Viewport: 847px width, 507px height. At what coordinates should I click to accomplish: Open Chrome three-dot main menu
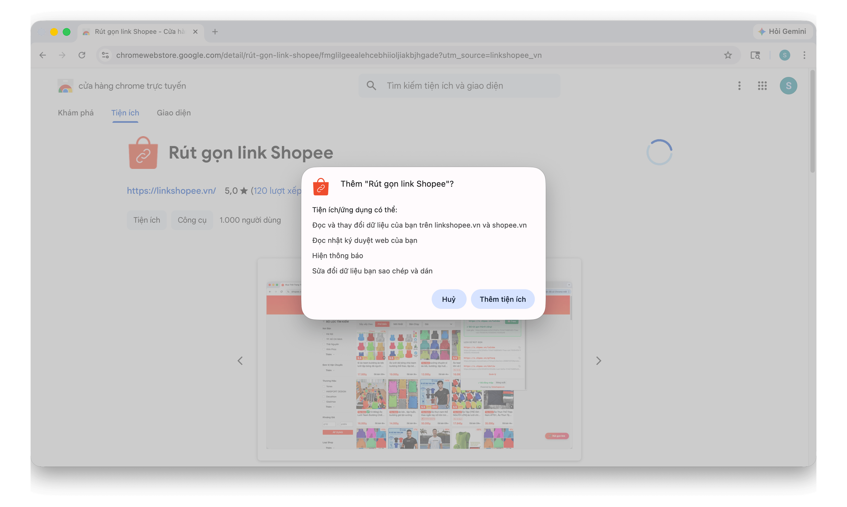[804, 55]
